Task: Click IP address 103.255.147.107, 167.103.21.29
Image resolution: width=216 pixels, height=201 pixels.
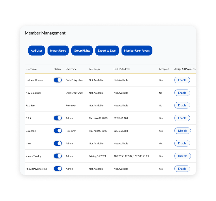Action: point(131,156)
